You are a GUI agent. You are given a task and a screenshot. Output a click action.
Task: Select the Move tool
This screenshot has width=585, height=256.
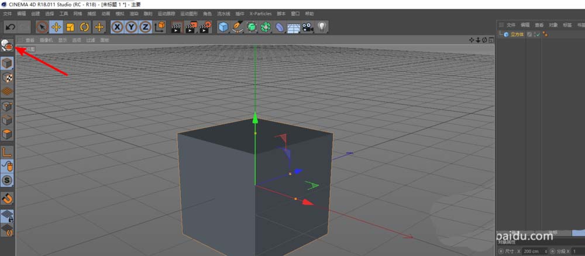56,27
